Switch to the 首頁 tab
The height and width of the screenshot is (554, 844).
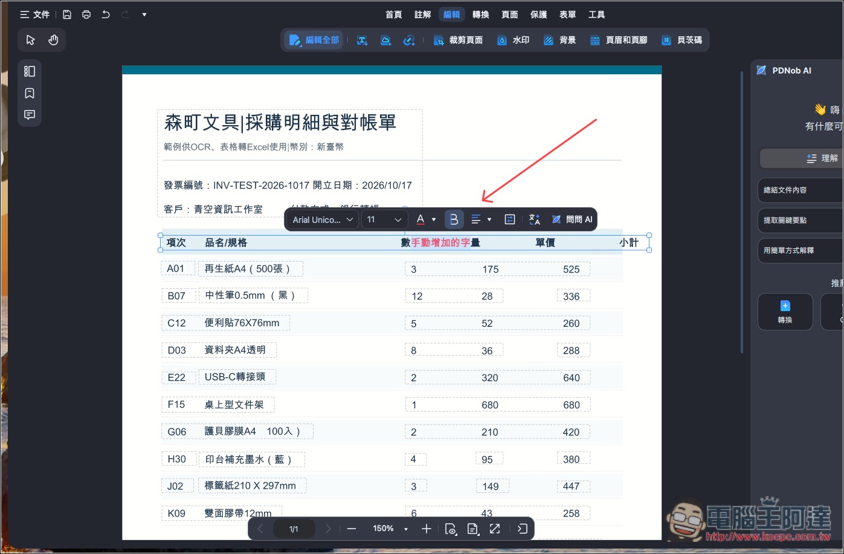[394, 14]
